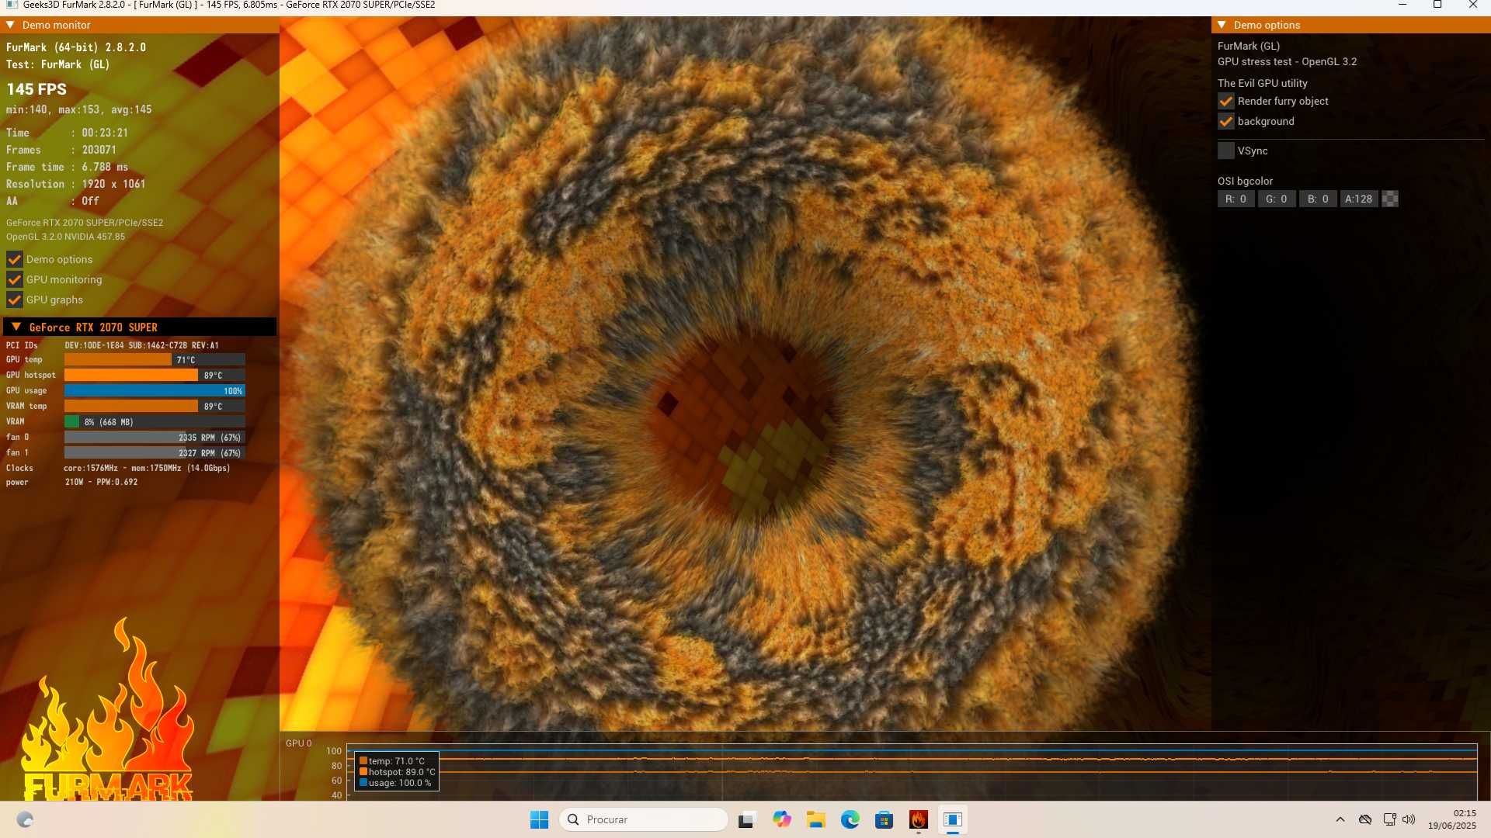1491x838 pixels.
Task: Click the power 210W readout
Action: 101,482
